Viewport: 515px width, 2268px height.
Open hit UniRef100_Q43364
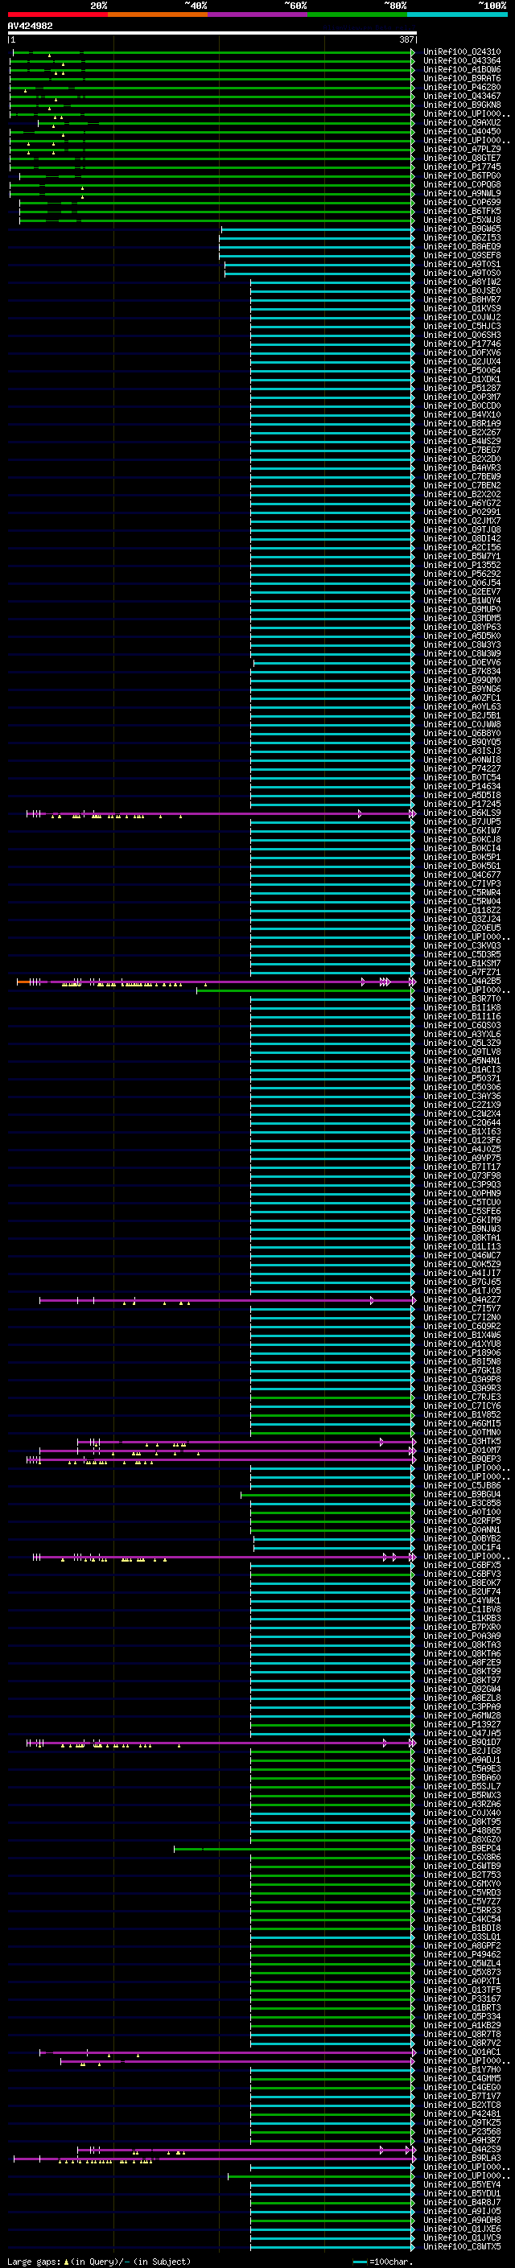pyautogui.click(x=461, y=61)
